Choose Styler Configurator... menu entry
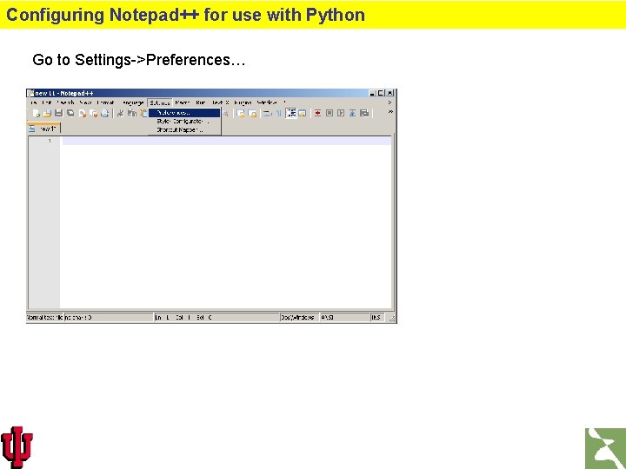This screenshot has width=626, height=469. [184, 122]
